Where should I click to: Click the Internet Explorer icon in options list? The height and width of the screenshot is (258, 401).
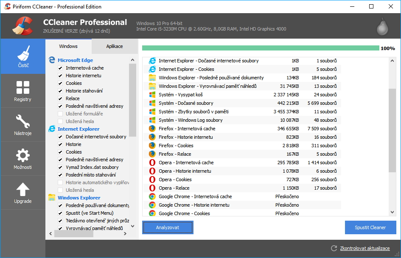[x=52, y=129]
